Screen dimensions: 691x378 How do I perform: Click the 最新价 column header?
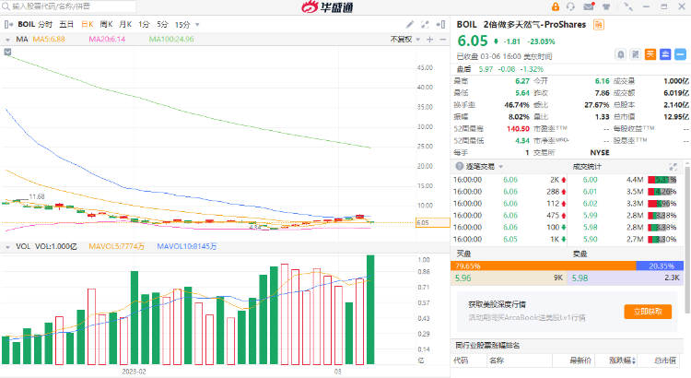coord(580,360)
